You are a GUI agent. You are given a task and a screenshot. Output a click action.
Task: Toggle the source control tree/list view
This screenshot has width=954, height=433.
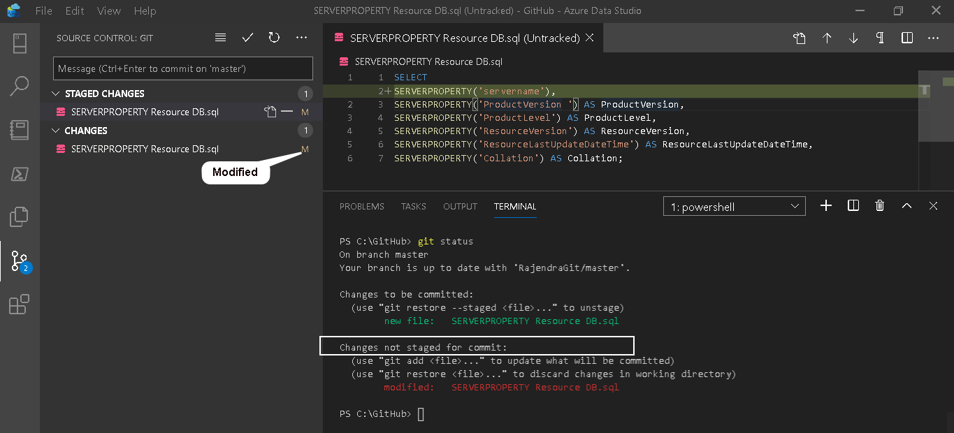pyautogui.click(x=220, y=38)
